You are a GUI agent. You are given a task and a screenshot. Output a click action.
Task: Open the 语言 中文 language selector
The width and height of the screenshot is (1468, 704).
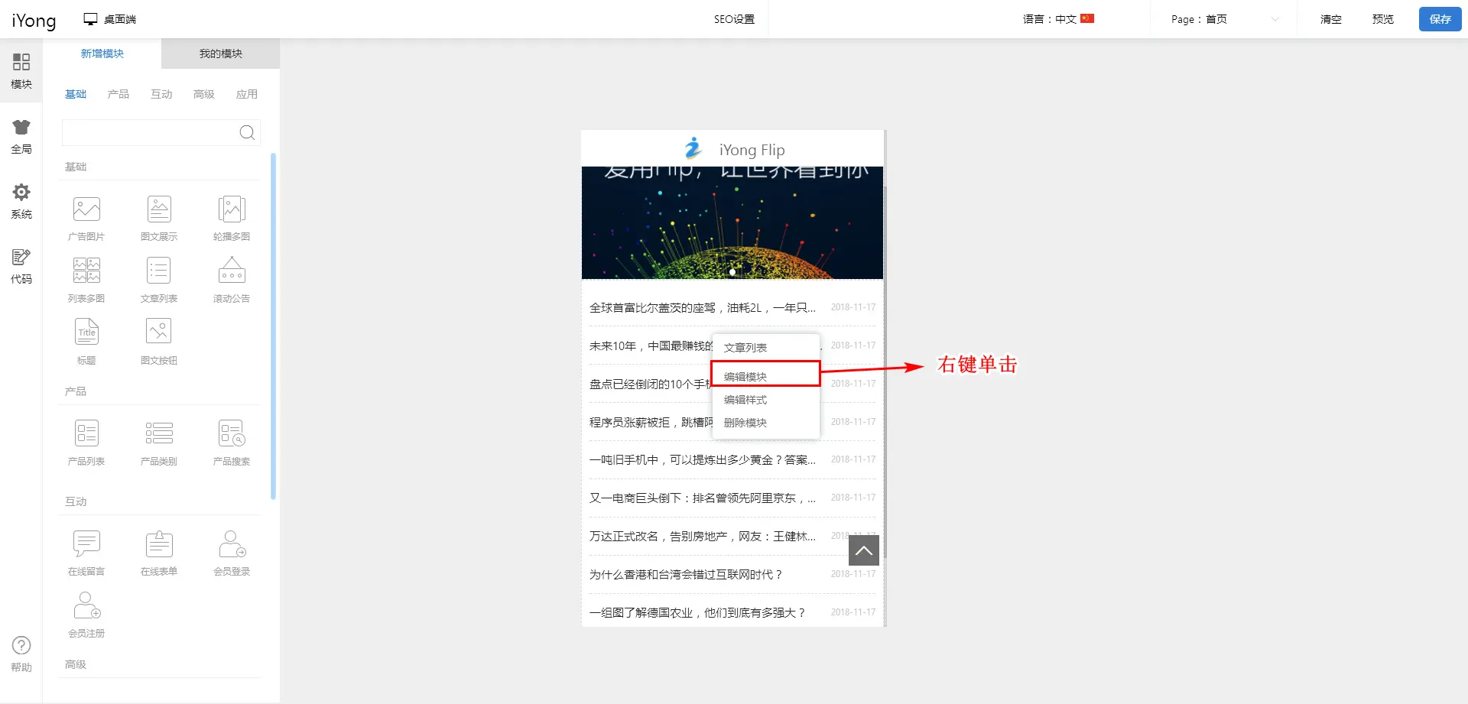(1058, 19)
